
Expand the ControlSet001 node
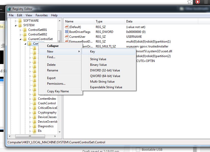(x=20, y=30)
